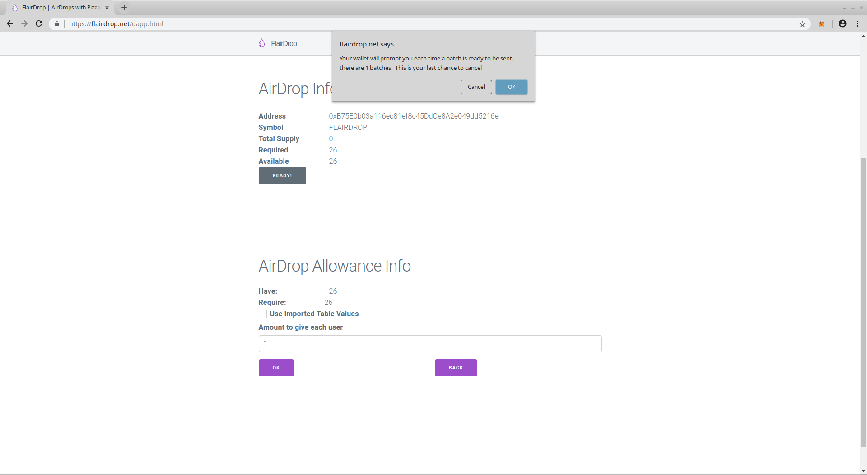Click the Address label

click(x=272, y=116)
